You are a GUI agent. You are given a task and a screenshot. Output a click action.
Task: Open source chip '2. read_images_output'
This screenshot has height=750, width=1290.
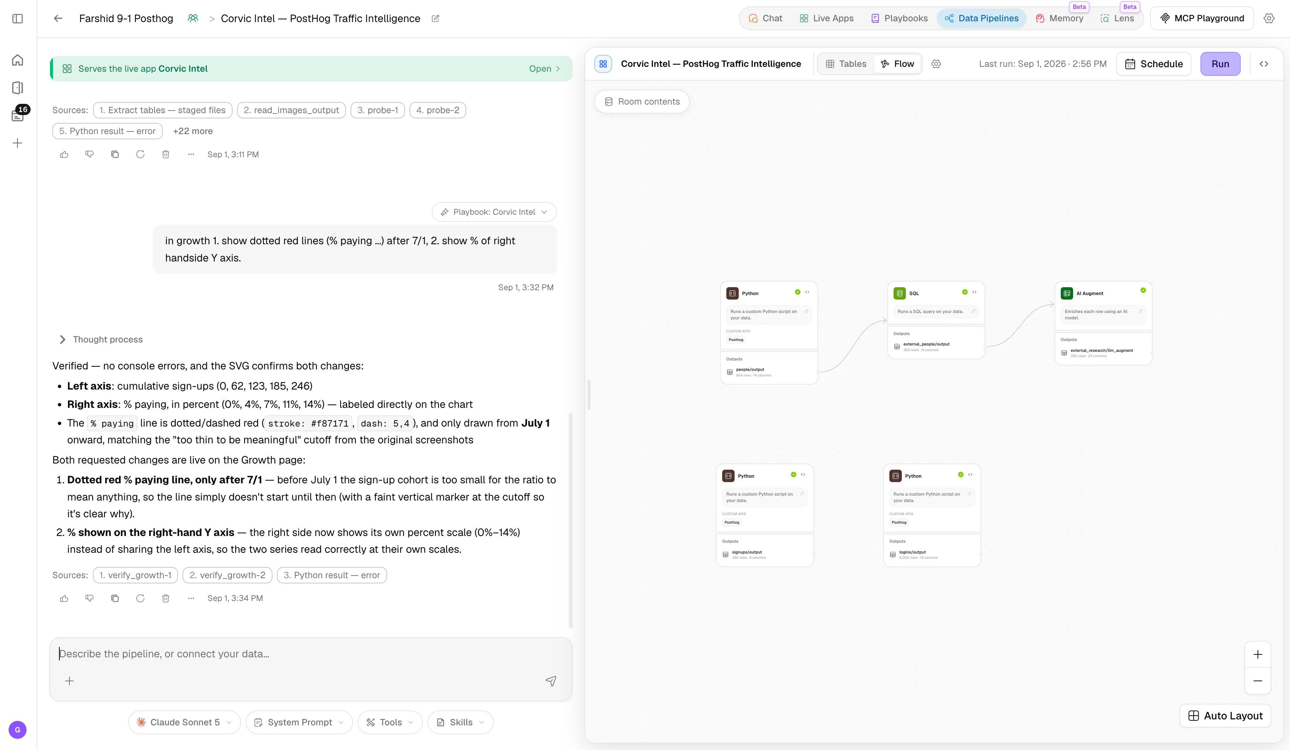tap(291, 110)
